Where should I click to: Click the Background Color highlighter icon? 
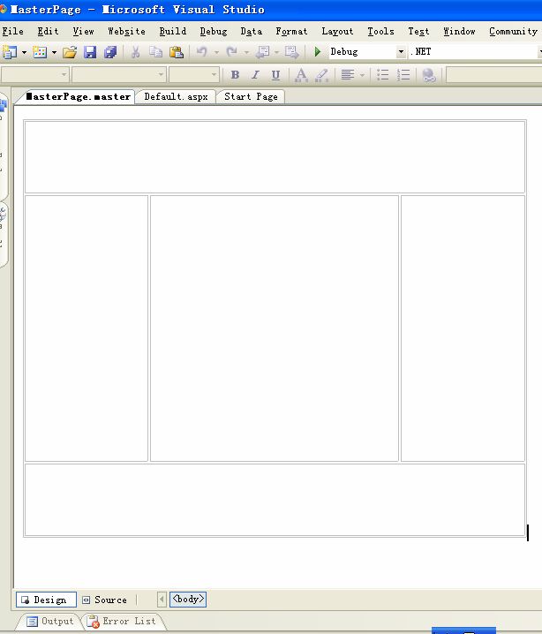(x=321, y=75)
